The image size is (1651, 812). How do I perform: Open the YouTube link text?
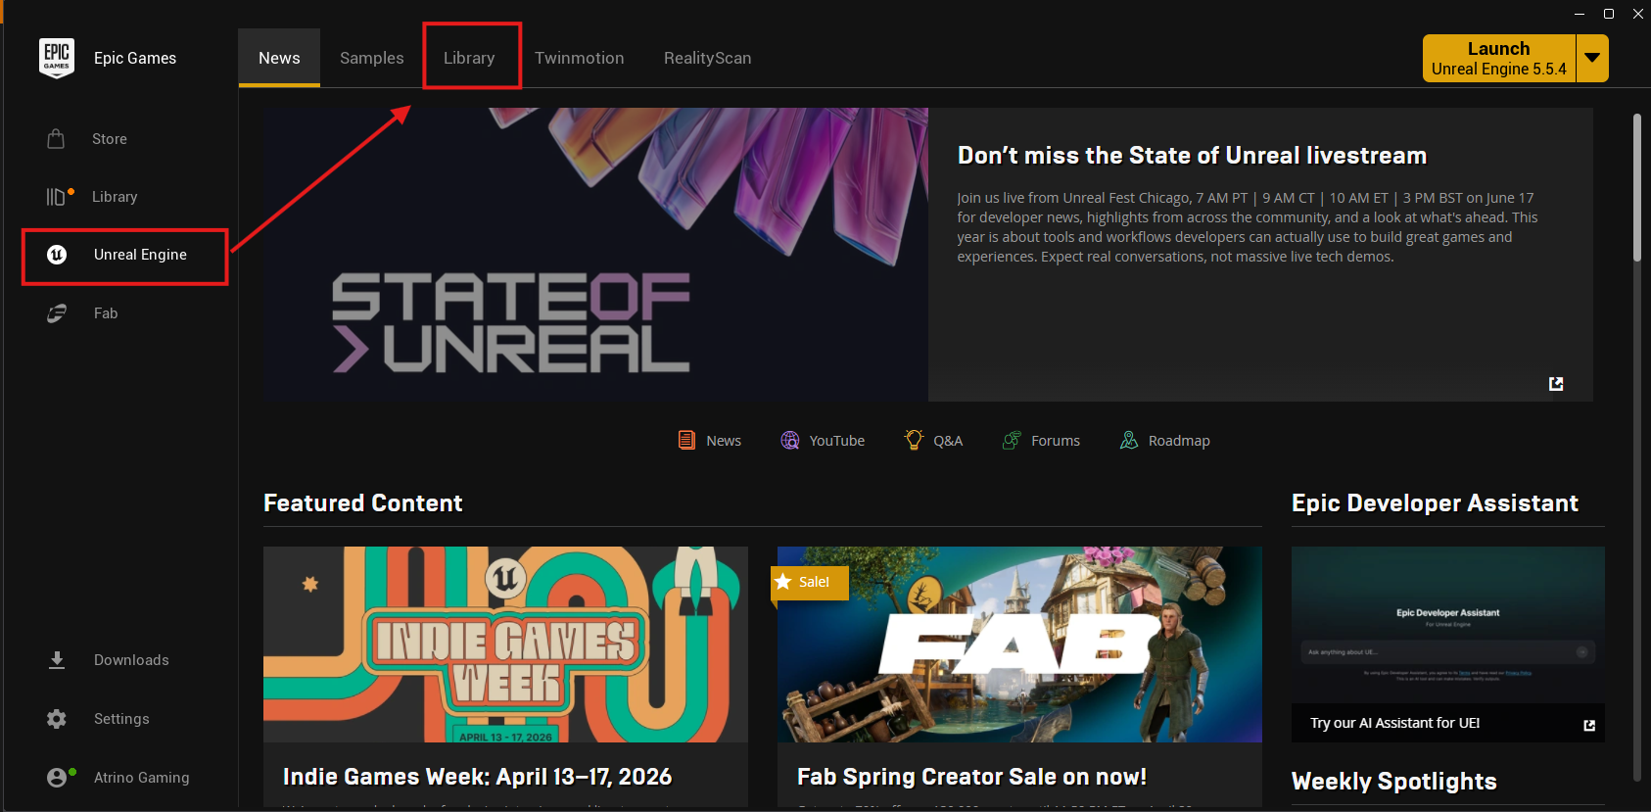[837, 441]
